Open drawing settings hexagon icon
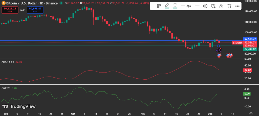Viewport: 259px width, 116px height. (x=205, y=6)
